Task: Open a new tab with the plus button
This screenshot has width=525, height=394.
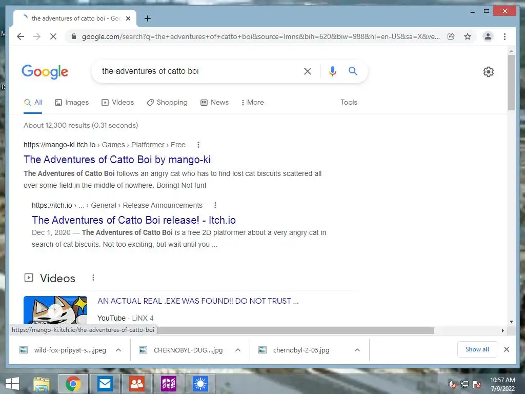Action: [x=147, y=18]
